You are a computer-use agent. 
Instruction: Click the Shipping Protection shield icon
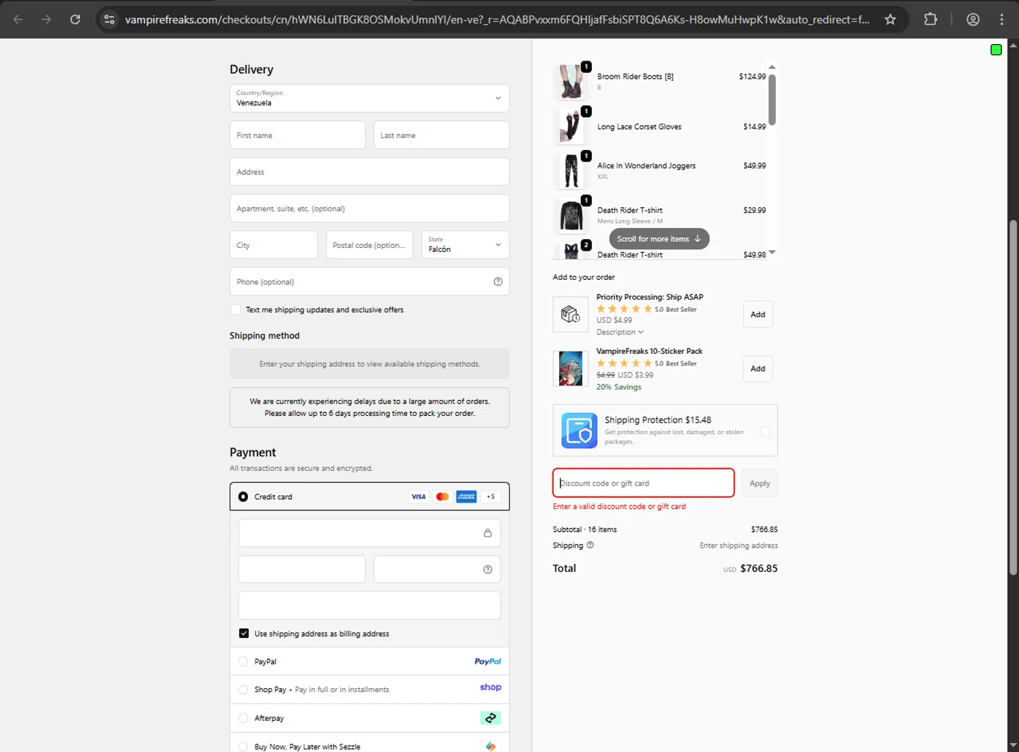click(579, 431)
